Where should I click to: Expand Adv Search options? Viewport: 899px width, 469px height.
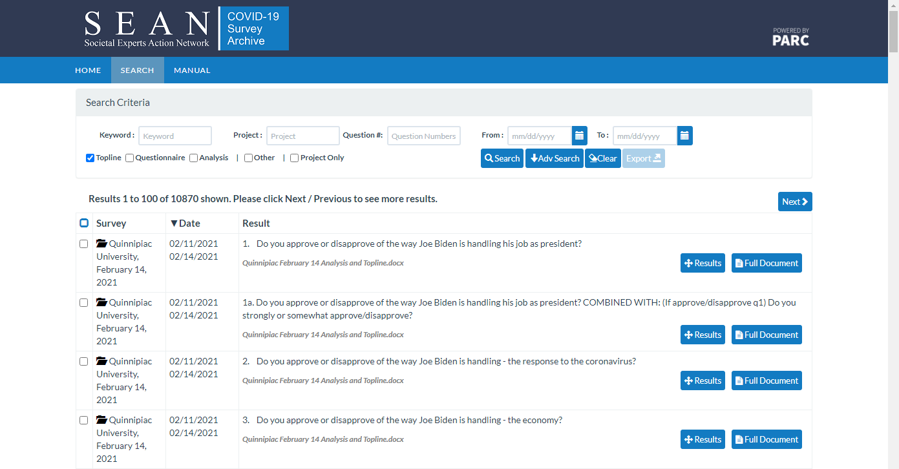coord(555,158)
